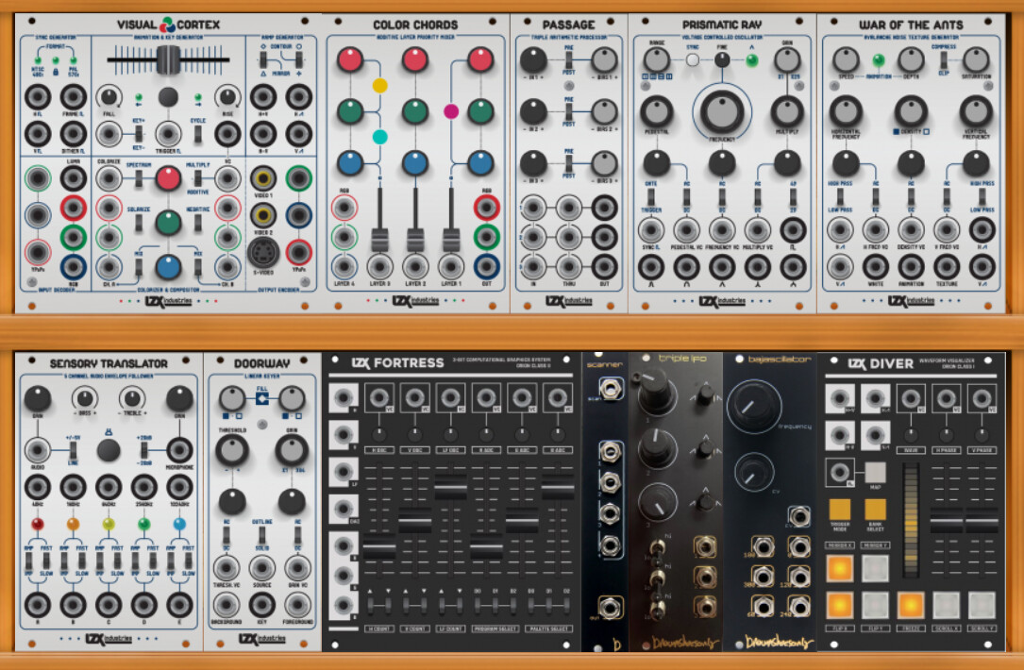This screenshot has width=1024, height=670.
Task: Click the Program Select label on Fortress
Action: click(x=495, y=628)
